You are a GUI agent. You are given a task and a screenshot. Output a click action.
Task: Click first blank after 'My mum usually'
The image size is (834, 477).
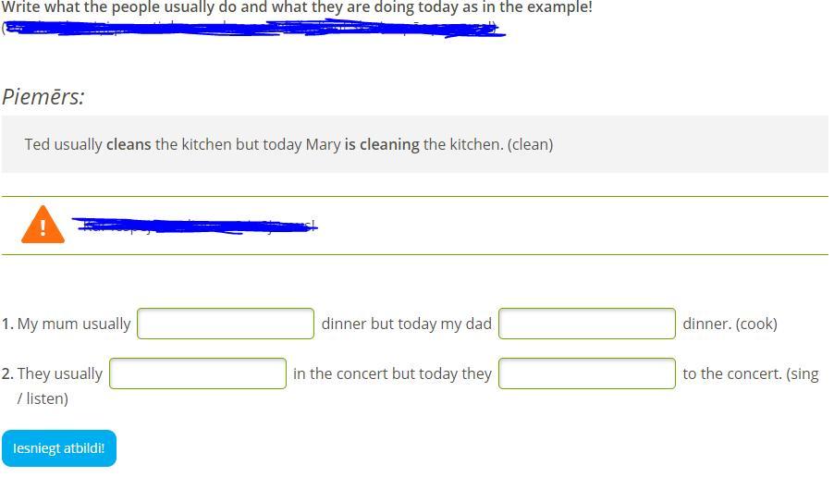[226, 324]
